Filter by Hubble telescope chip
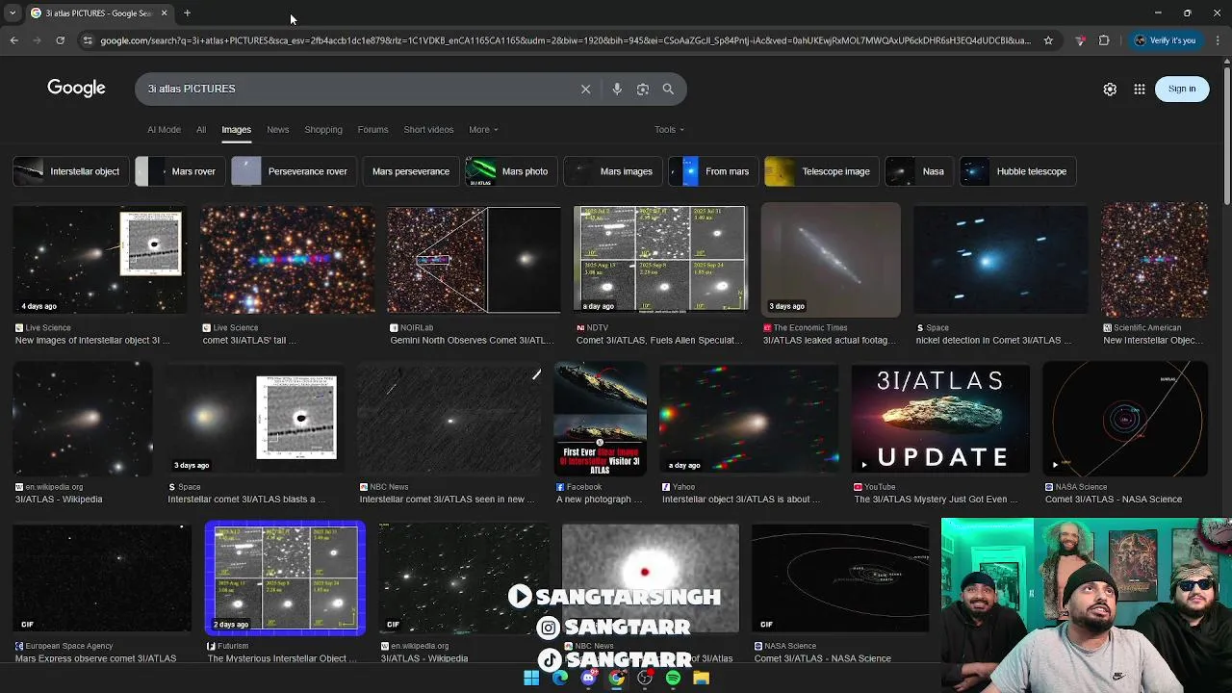Viewport: 1232px width, 693px height. pos(1018,171)
